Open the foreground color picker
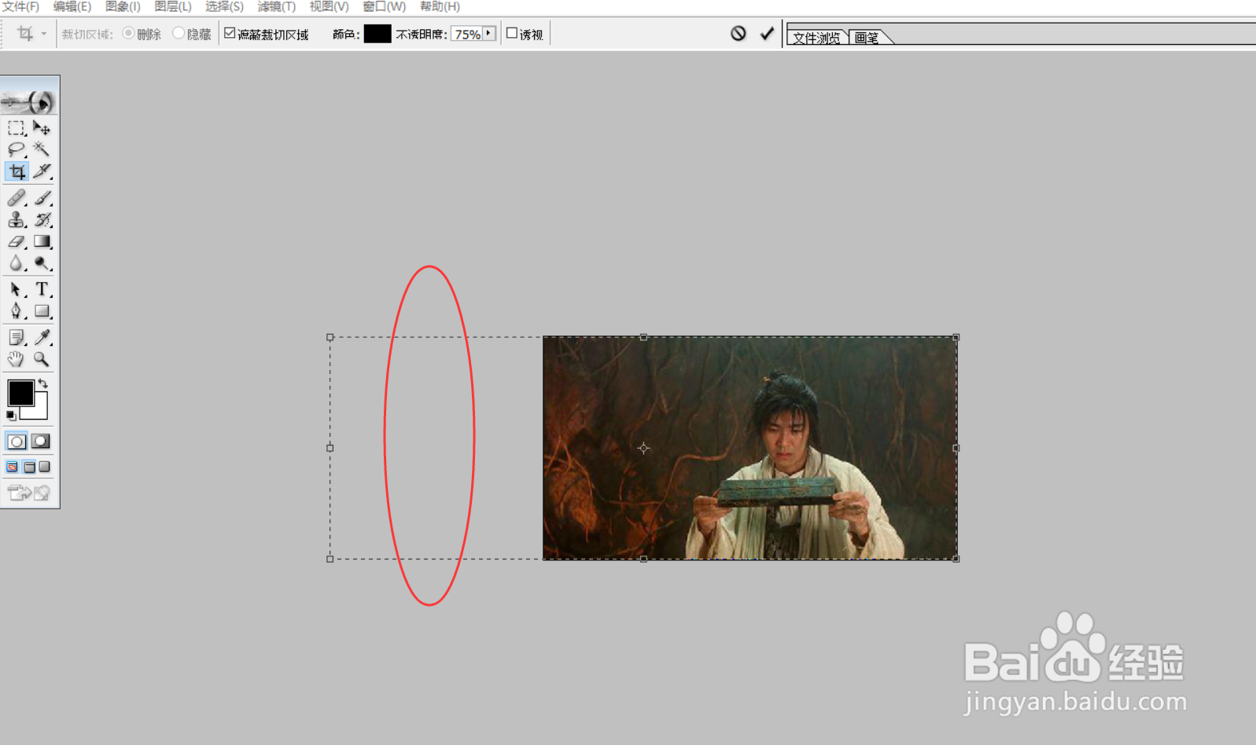The width and height of the screenshot is (1256, 745). [x=20, y=392]
